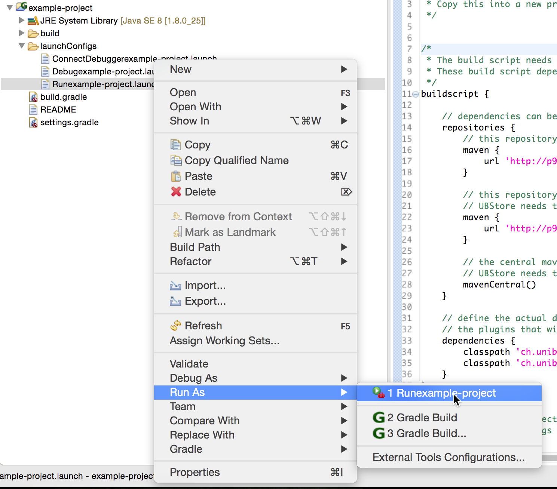Select the highlighted Run As entry

(255, 392)
